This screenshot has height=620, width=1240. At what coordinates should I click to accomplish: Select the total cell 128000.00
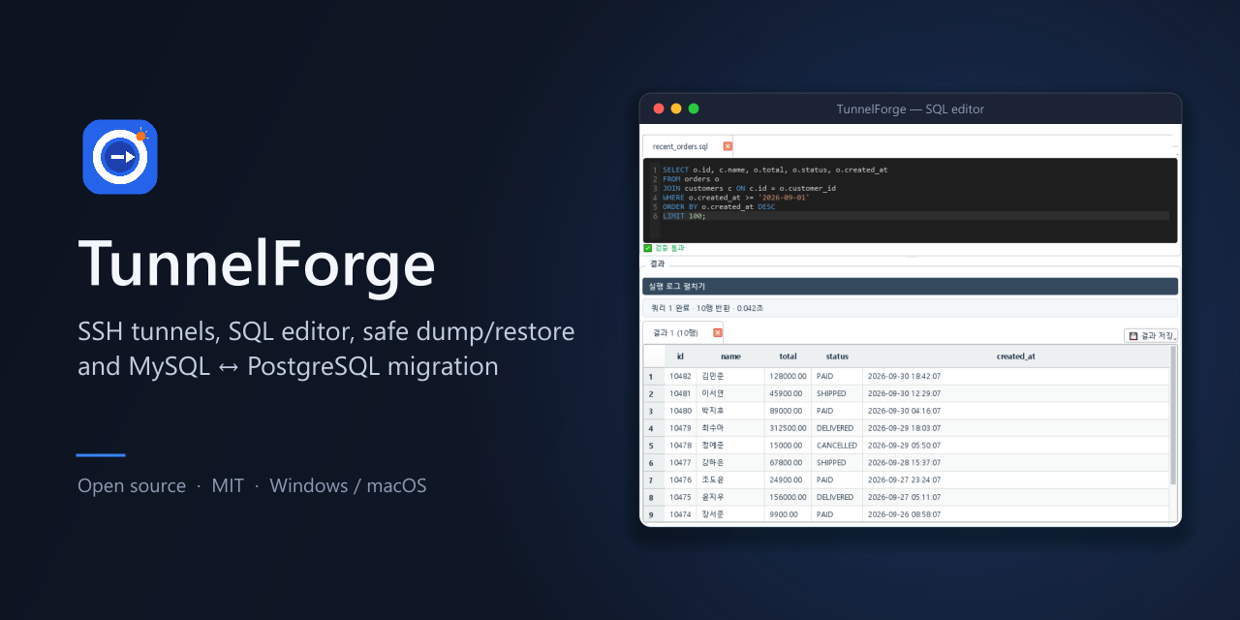tap(788, 376)
